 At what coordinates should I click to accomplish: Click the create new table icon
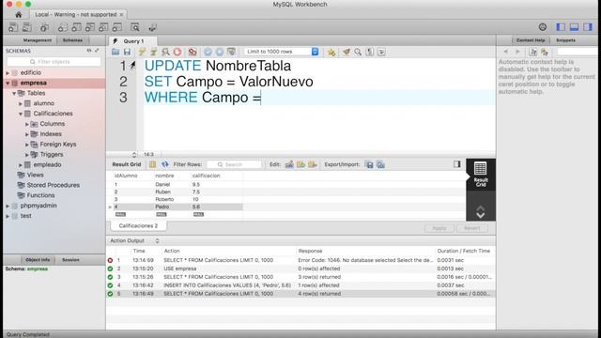76,27
